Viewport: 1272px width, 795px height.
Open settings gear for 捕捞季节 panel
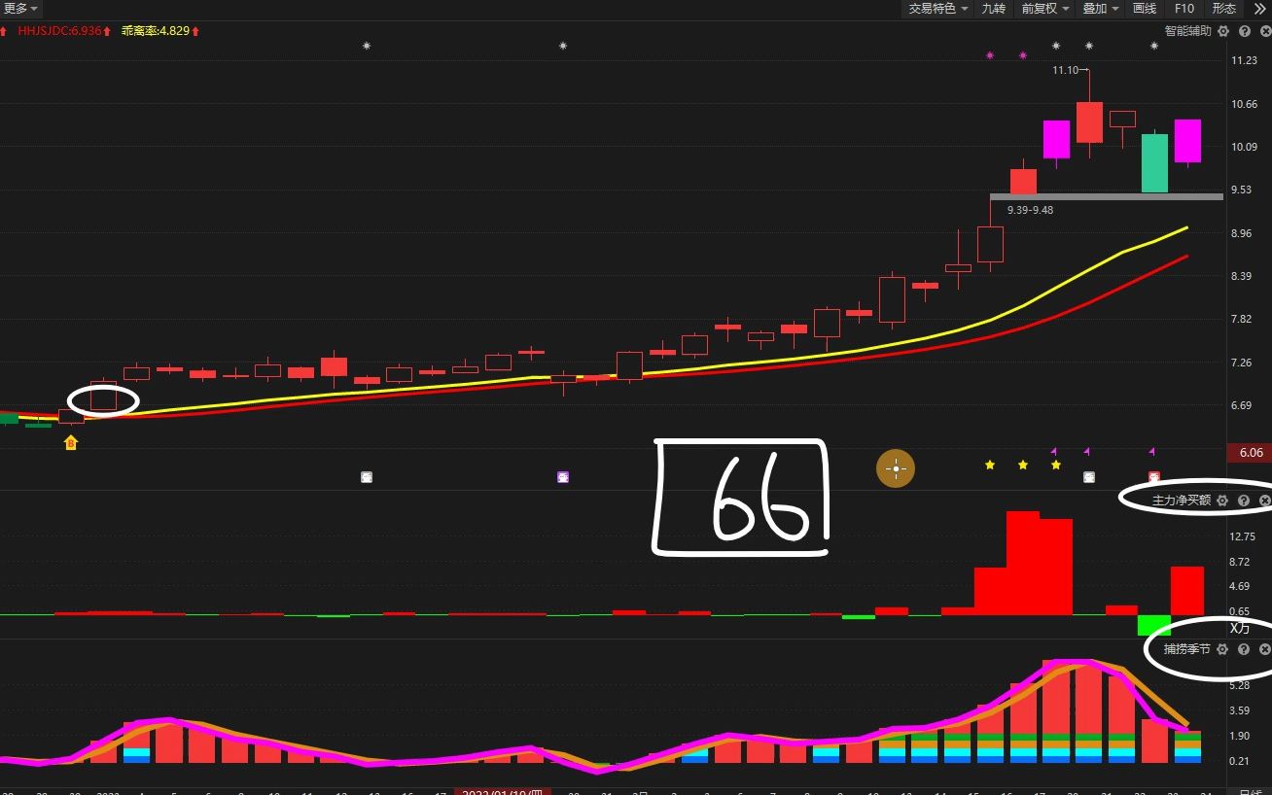1223,648
